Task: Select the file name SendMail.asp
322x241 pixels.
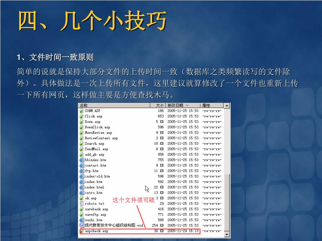Action: tap(96, 149)
